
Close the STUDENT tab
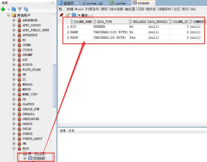(153, 3)
